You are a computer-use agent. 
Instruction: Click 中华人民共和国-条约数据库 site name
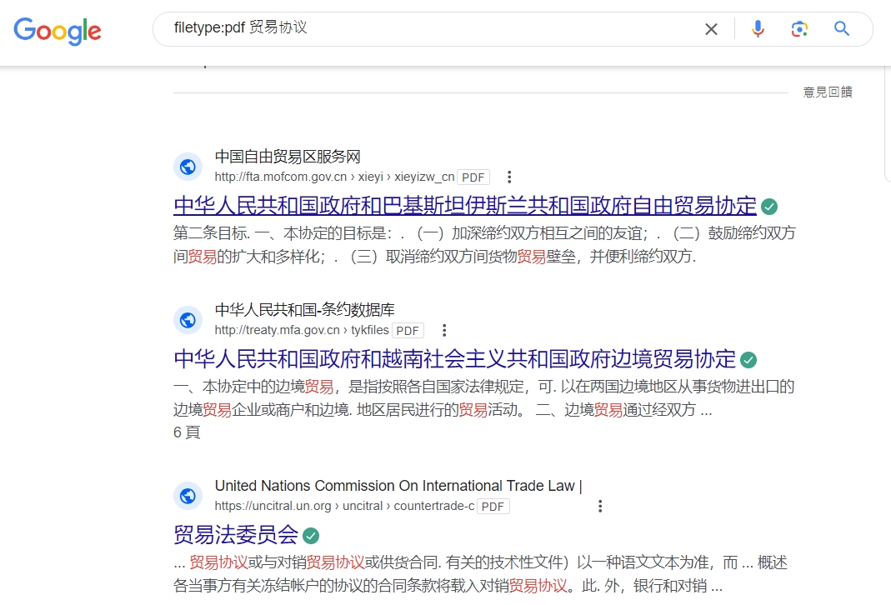[x=304, y=310]
